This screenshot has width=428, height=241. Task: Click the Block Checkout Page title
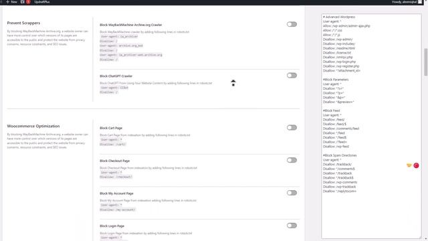point(114,161)
